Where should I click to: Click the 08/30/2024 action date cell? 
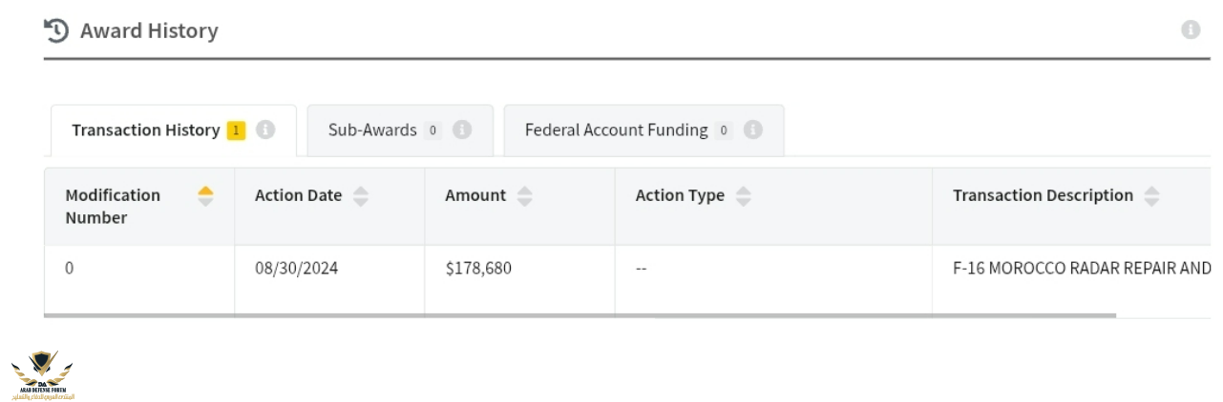(x=296, y=269)
